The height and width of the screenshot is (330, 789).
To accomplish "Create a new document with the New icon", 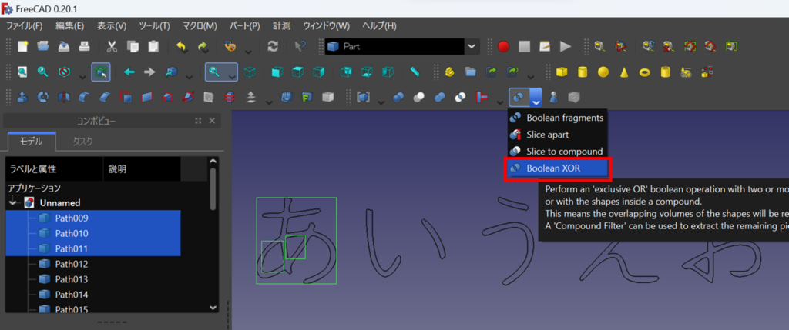I will pyautogui.click(x=22, y=47).
